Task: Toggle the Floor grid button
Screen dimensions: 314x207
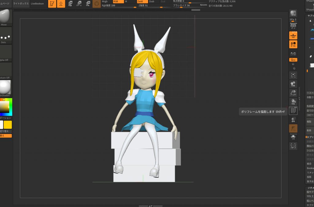Action: coord(293,35)
